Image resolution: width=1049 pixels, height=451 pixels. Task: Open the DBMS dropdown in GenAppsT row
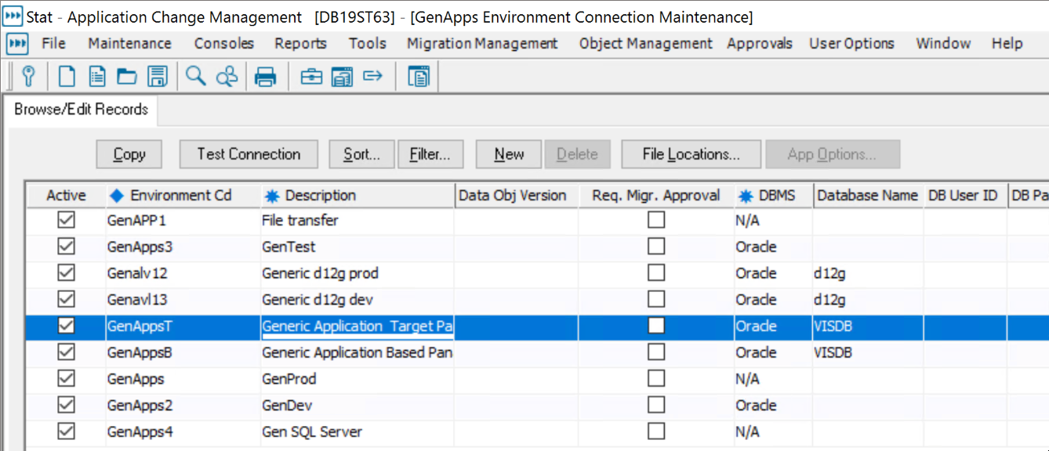click(772, 327)
